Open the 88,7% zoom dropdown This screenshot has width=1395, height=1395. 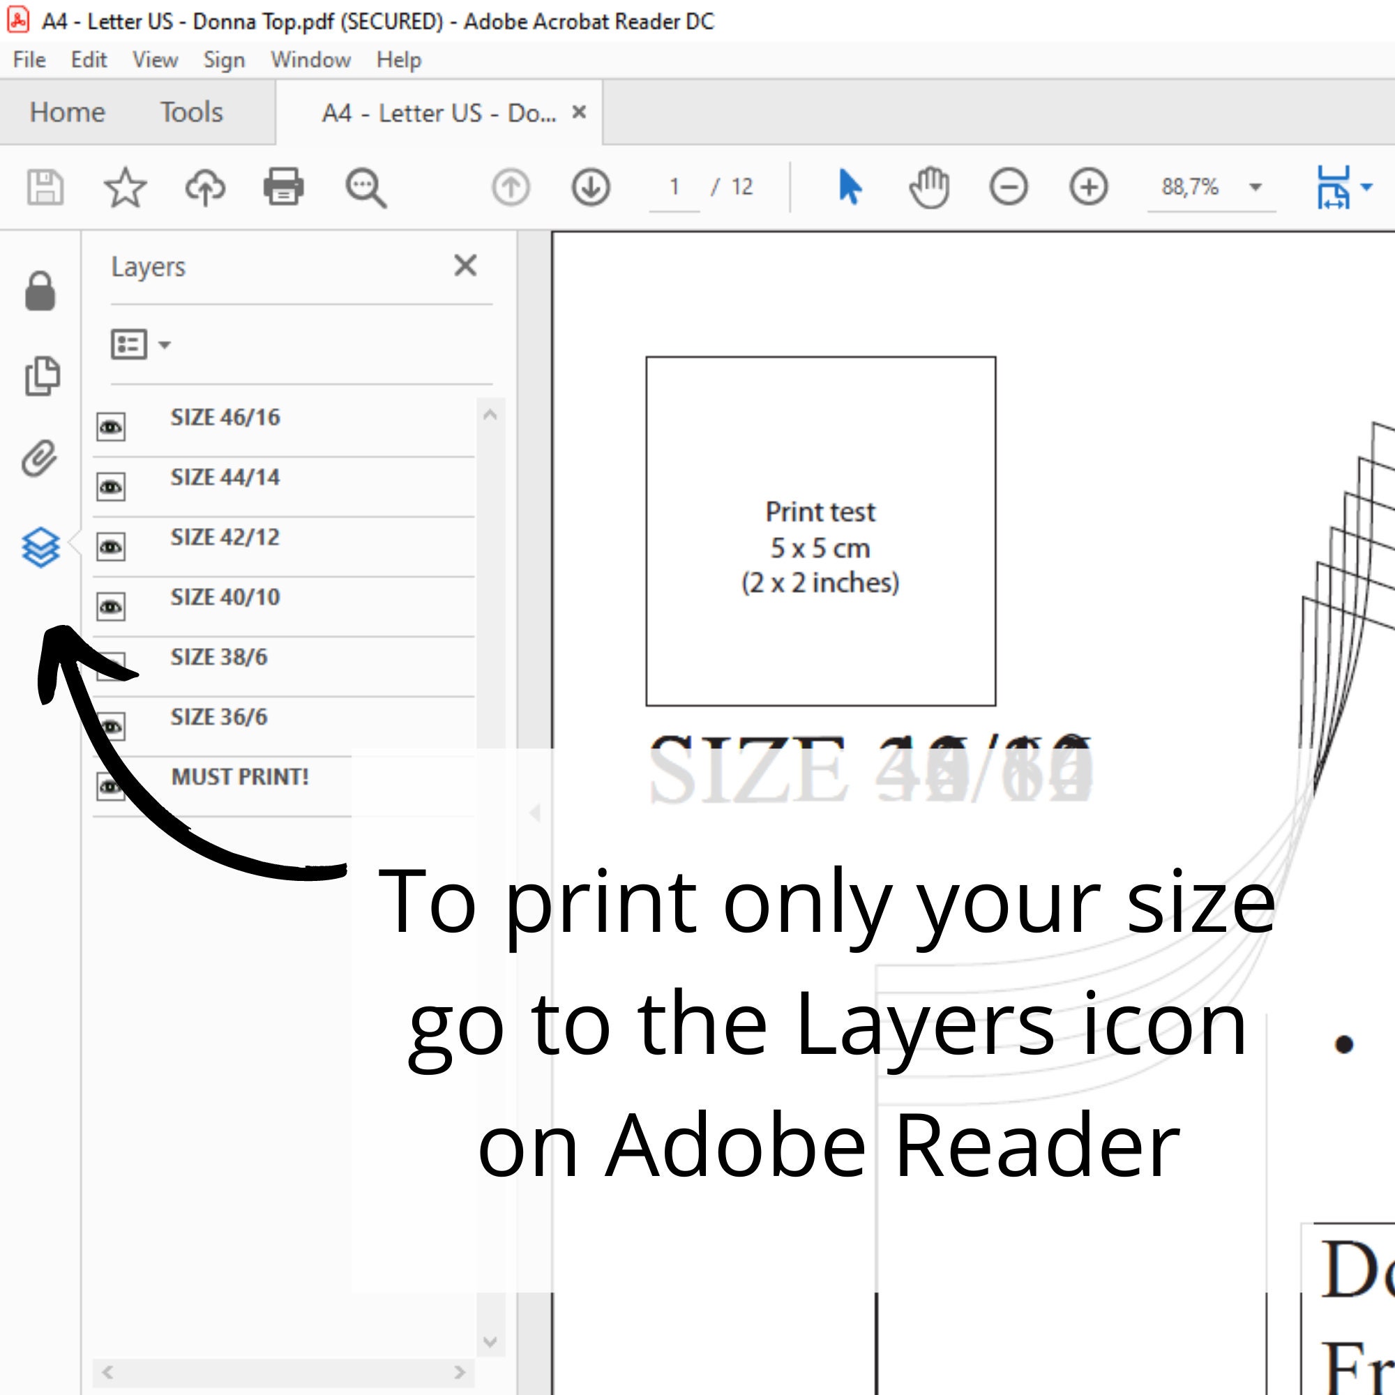point(1255,187)
